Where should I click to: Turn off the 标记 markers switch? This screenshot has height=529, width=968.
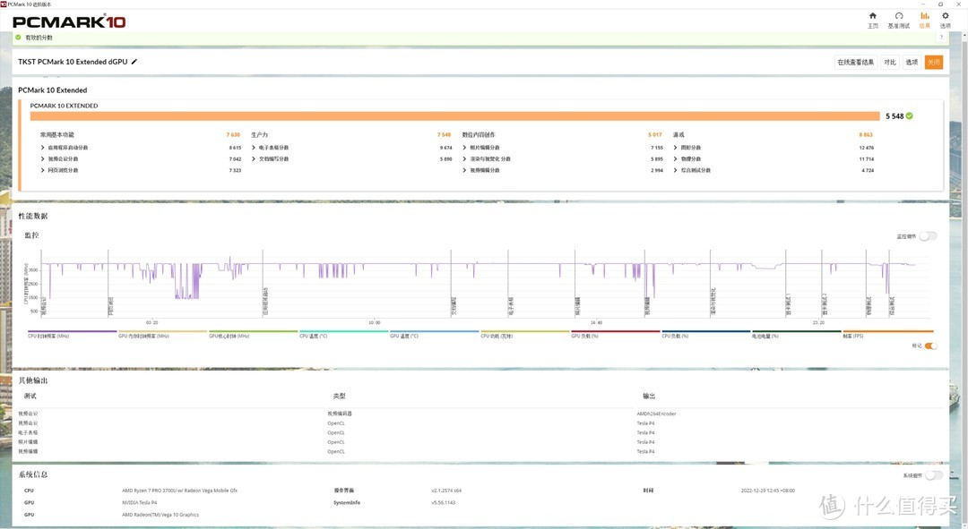point(930,346)
